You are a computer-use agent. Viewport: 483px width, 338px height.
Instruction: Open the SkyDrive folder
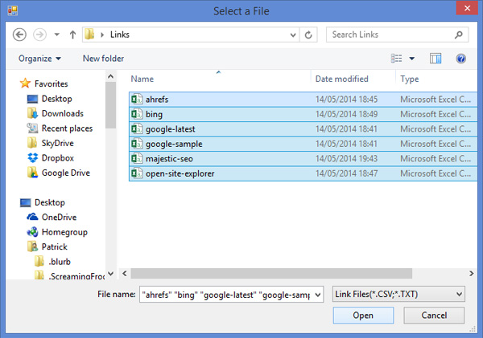click(x=51, y=143)
